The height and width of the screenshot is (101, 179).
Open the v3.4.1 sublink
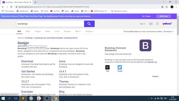pyautogui.click(x=63, y=71)
